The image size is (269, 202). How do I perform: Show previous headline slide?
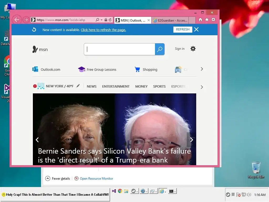(37, 140)
